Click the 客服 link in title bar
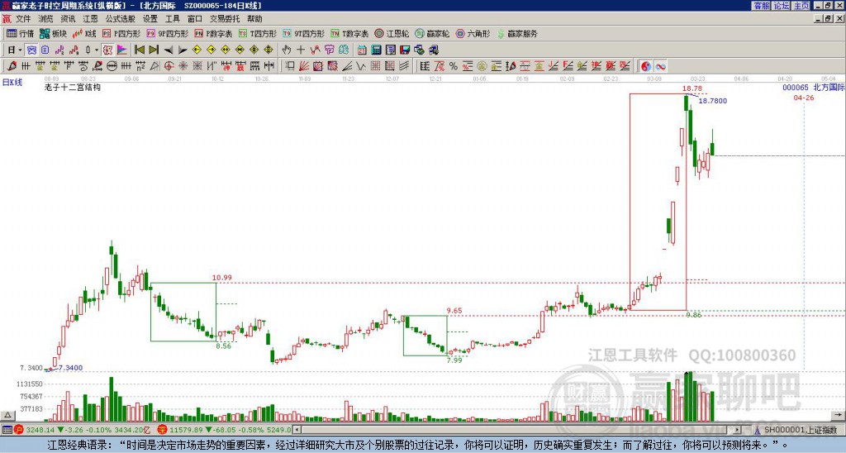 [762, 6]
